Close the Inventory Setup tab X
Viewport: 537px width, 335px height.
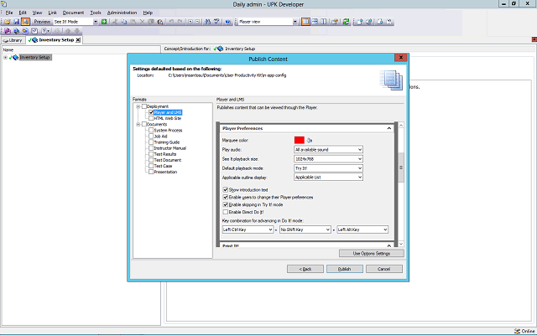point(78,40)
